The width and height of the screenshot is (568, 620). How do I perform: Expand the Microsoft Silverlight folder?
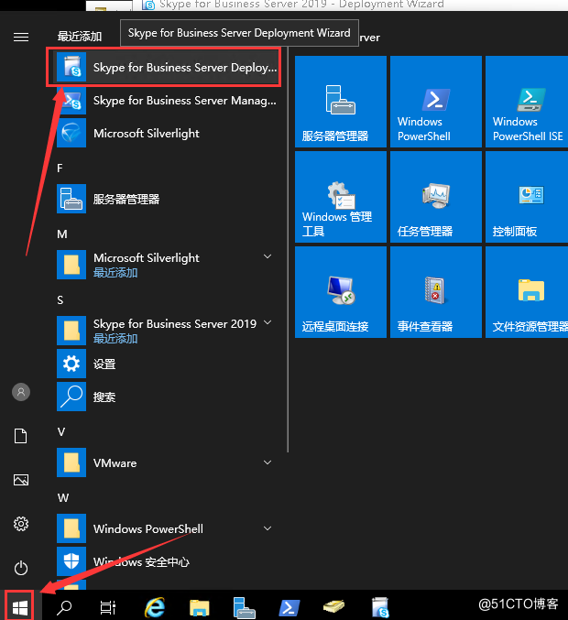coord(268,256)
